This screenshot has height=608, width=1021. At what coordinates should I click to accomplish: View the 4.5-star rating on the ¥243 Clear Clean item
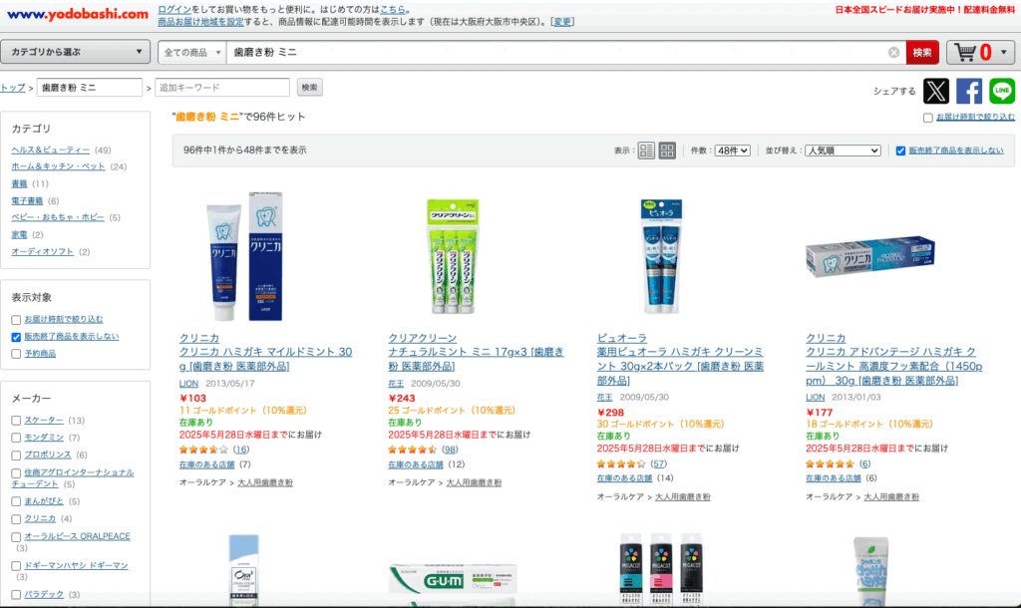pos(412,450)
